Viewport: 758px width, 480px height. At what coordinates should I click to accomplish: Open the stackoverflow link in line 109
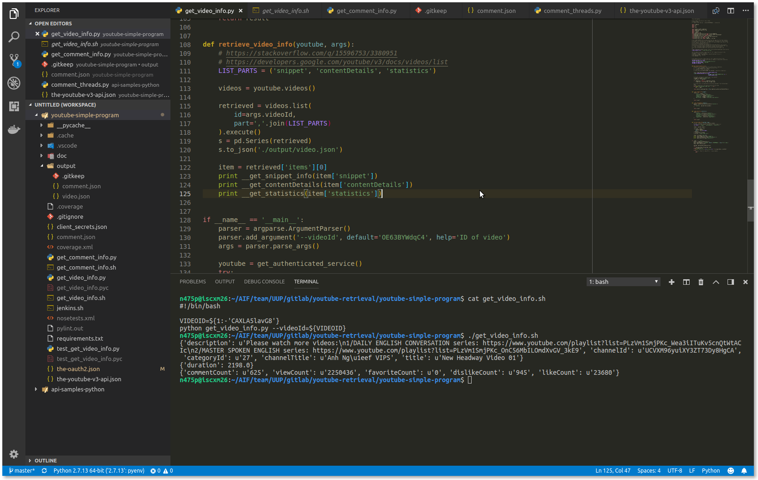pos(311,53)
